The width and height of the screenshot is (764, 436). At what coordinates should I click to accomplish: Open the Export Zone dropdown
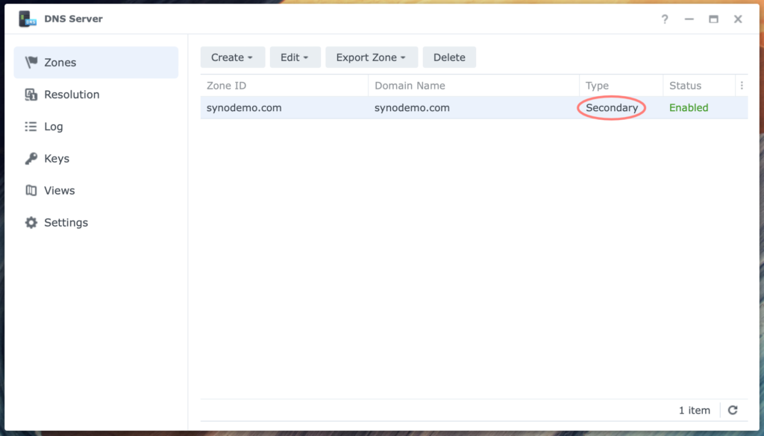coord(372,57)
